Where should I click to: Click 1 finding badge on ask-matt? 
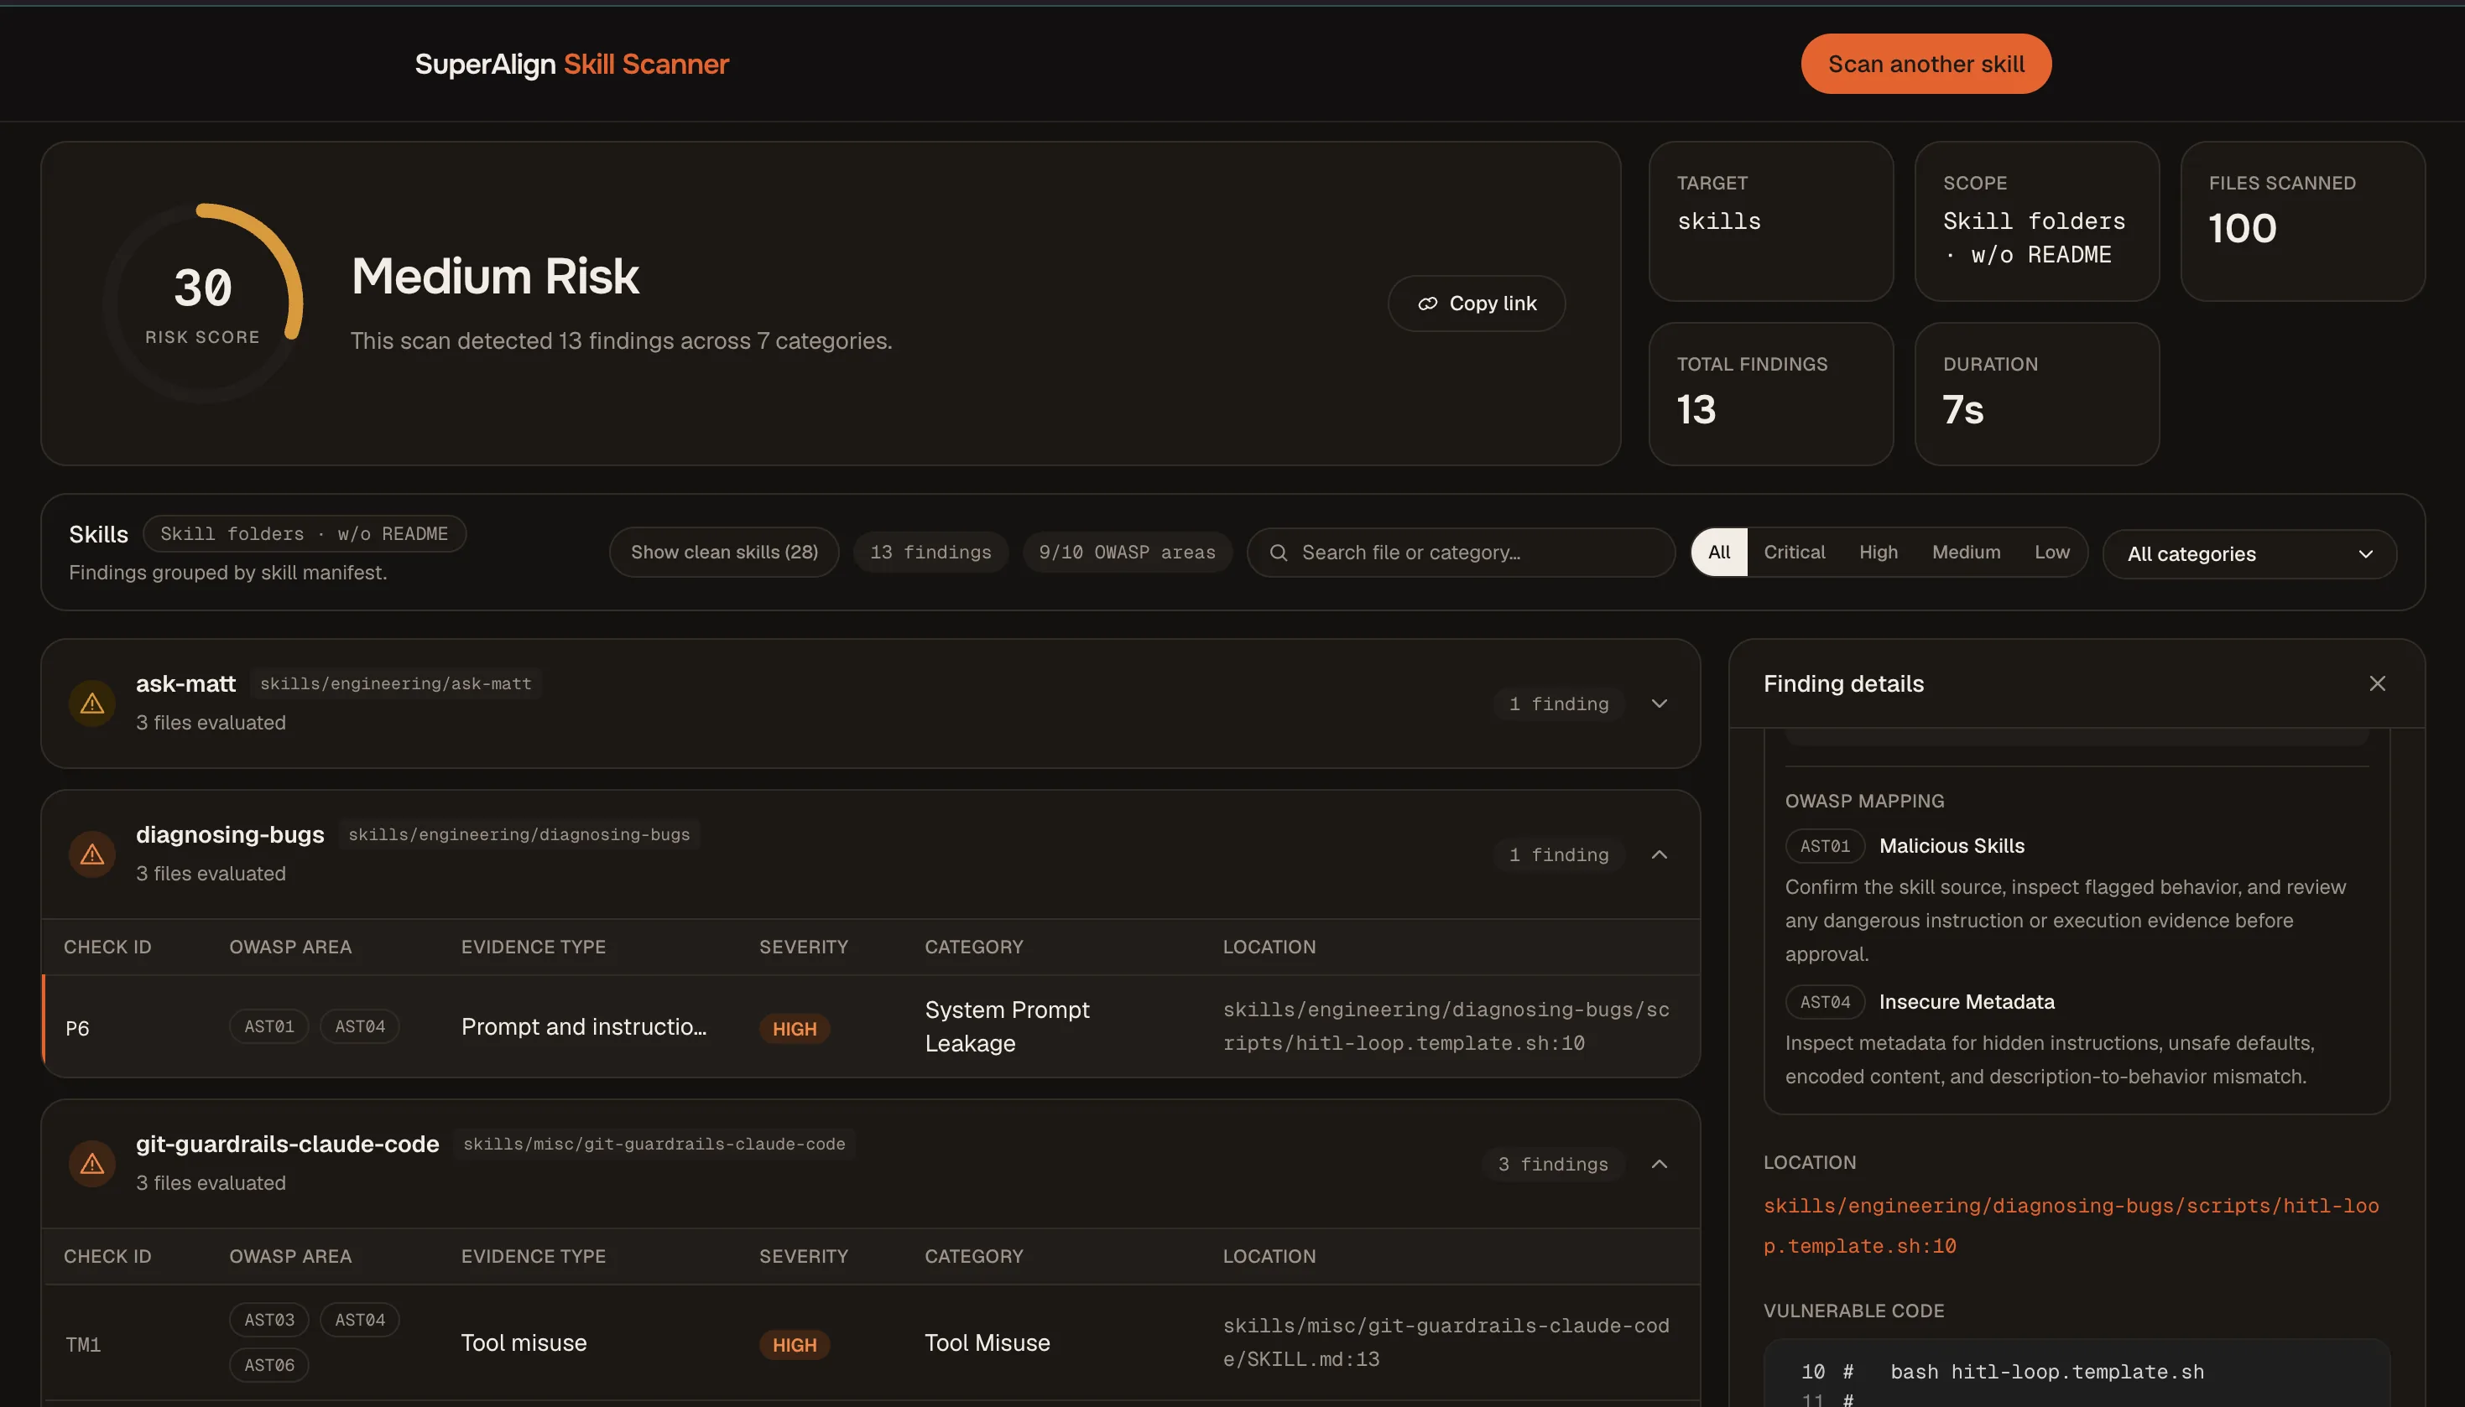click(x=1559, y=703)
